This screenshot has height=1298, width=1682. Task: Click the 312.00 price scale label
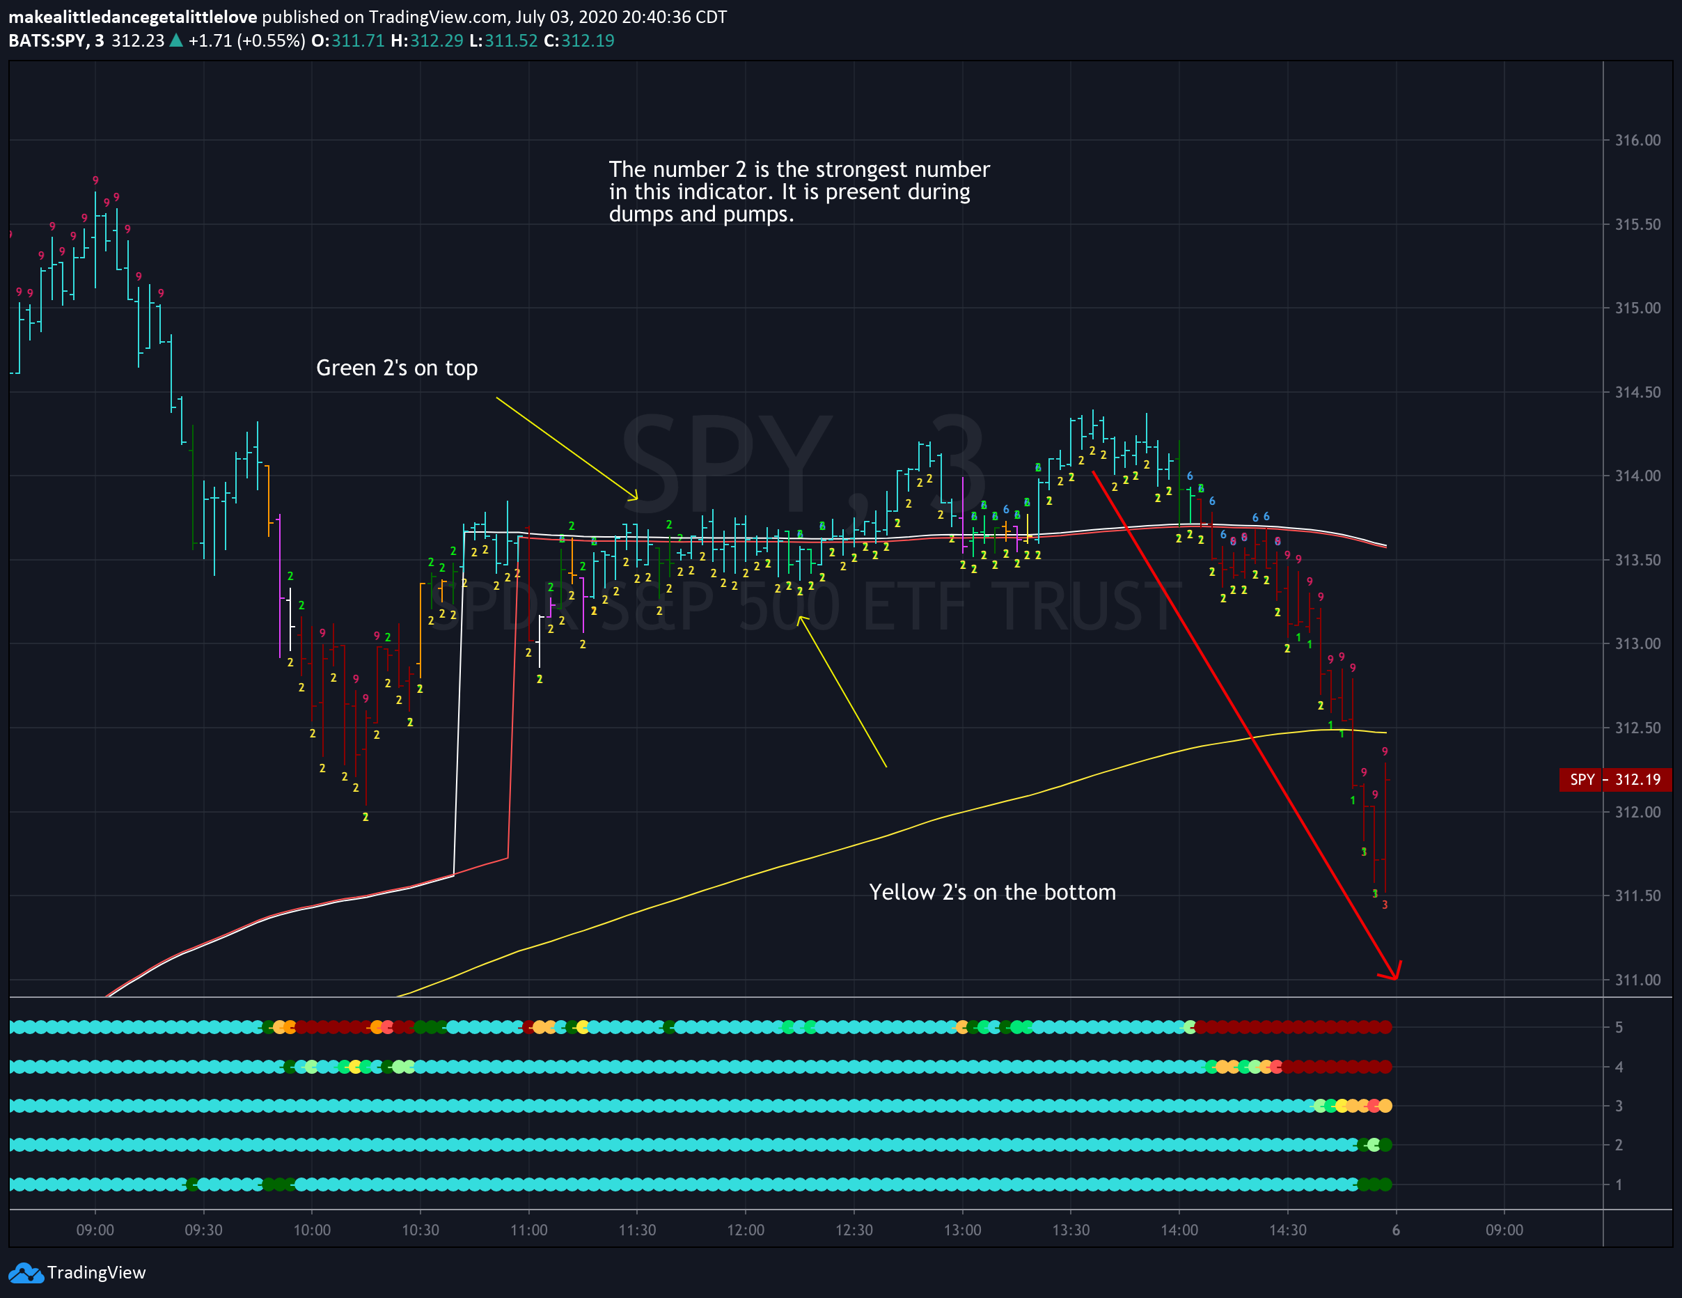(x=1637, y=812)
